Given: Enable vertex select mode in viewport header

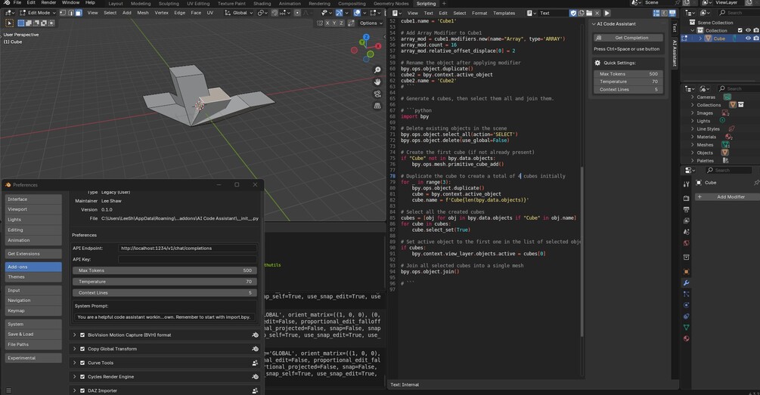Looking at the screenshot, I should [63, 13].
